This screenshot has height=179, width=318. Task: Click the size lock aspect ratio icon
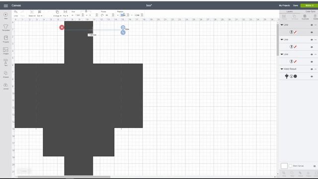coord(86,11)
